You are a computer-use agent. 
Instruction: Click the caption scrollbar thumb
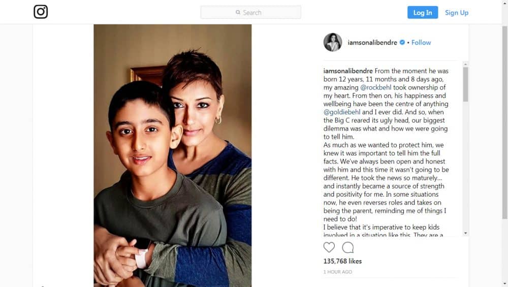(x=465, y=84)
